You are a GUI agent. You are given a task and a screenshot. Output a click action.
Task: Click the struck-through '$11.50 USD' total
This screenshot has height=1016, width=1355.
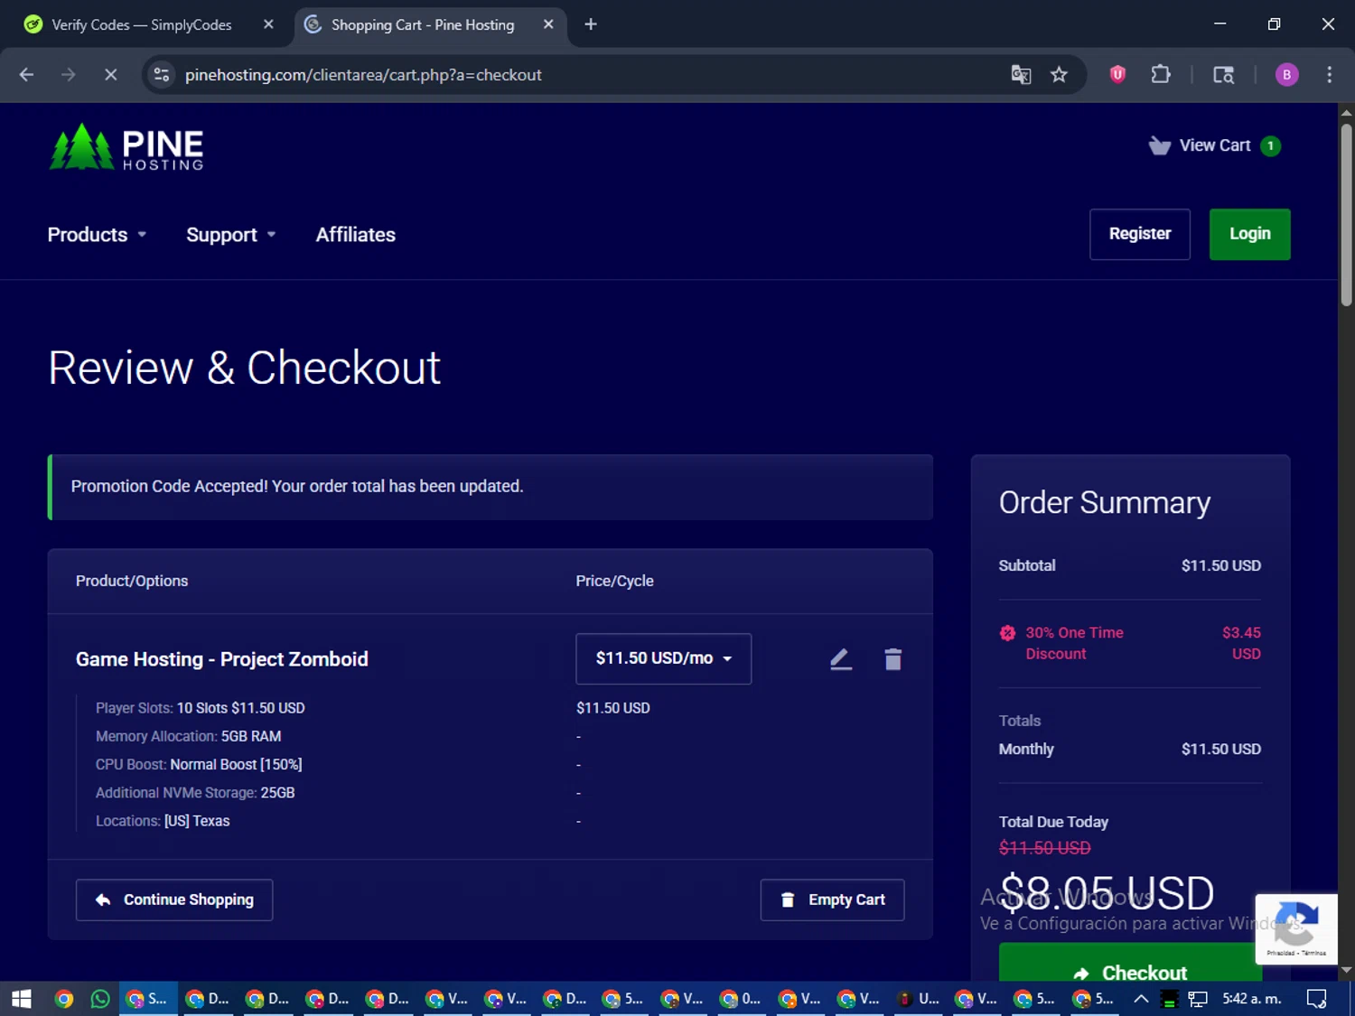coord(1044,848)
